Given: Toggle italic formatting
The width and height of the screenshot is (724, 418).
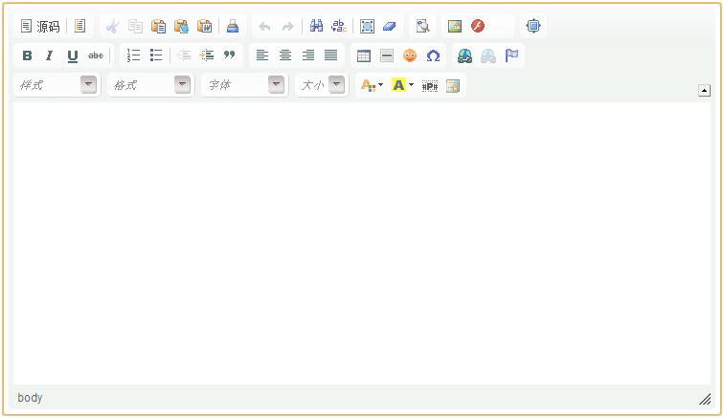Looking at the screenshot, I should [50, 55].
